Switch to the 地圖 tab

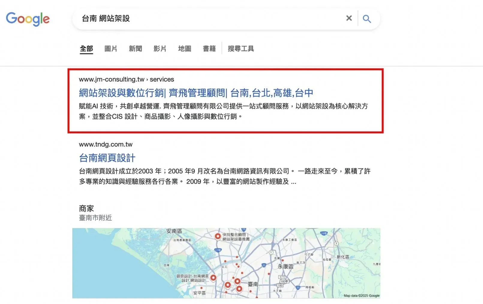point(185,48)
